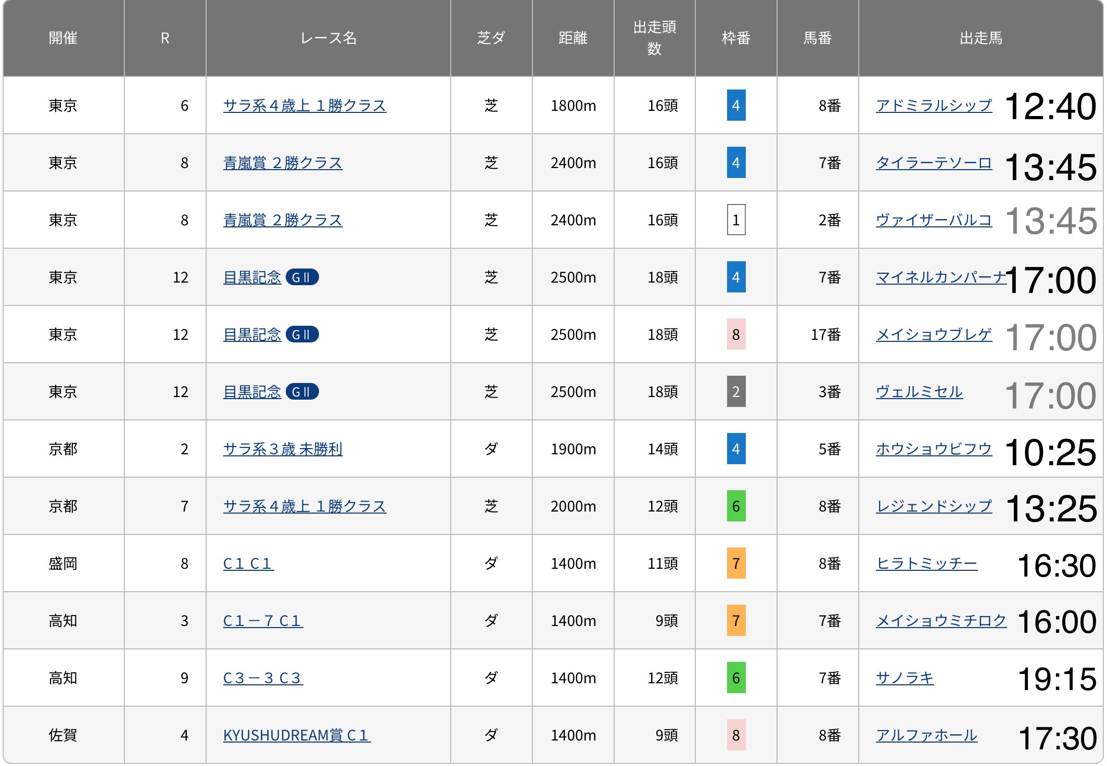Click 出走馬 column header

point(980,38)
